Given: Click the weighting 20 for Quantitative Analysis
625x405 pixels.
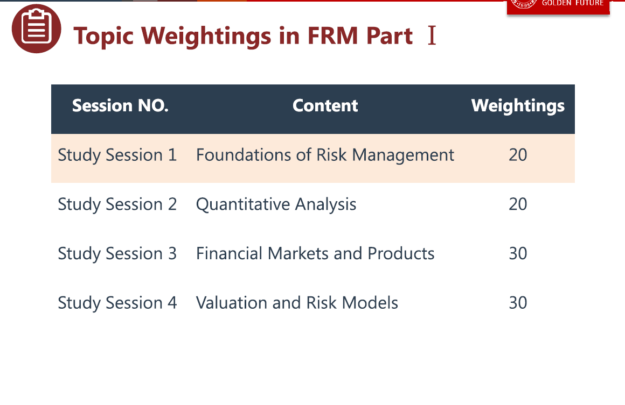Looking at the screenshot, I should 518,205.
